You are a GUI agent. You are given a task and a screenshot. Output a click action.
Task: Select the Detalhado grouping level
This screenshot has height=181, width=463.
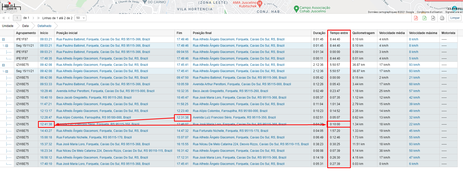(x=44, y=26)
